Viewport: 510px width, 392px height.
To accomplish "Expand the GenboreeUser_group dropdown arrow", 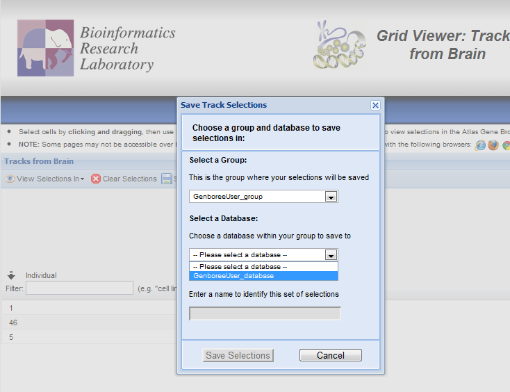I will coord(331,197).
